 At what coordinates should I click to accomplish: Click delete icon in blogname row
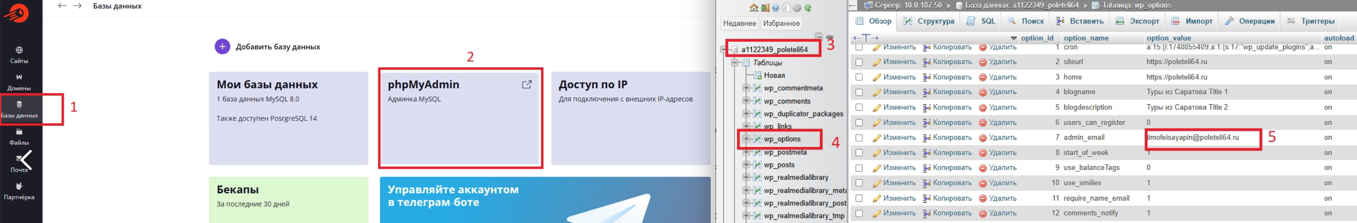pyautogui.click(x=983, y=92)
